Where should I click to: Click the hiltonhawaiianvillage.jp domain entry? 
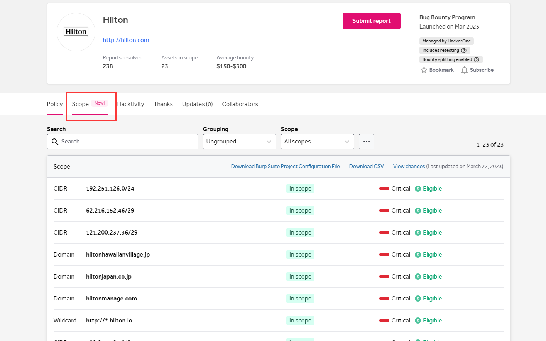[118, 255]
